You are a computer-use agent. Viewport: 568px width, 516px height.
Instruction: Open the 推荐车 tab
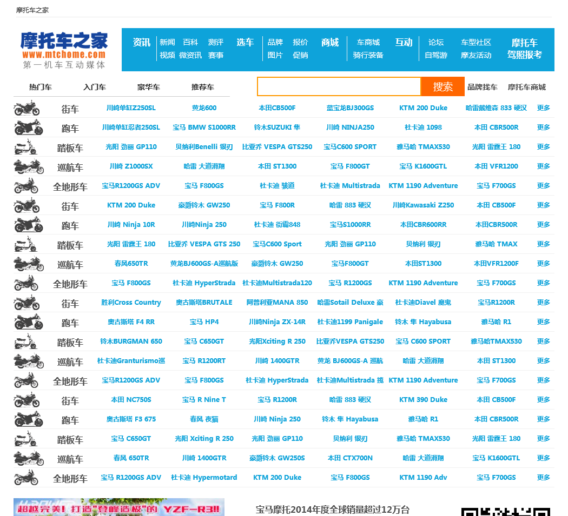click(x=203, y=87)
